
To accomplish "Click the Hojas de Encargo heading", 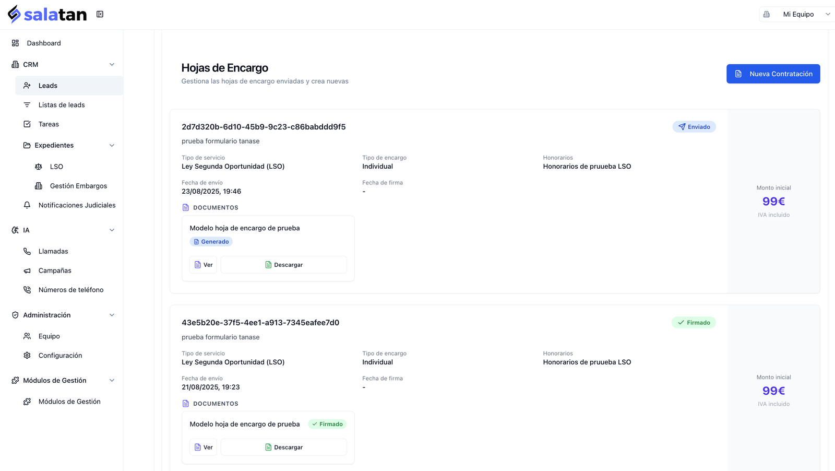I will click(225, 68).
